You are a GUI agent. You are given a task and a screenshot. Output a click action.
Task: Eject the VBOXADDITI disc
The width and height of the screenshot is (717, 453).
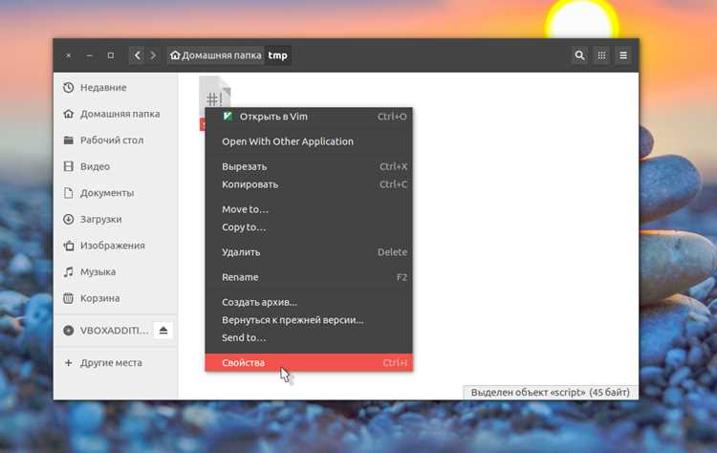point(163,330)
